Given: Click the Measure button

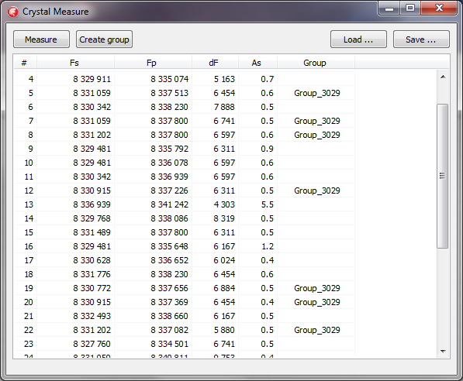Looking at the screenshot, I should 41,39.
